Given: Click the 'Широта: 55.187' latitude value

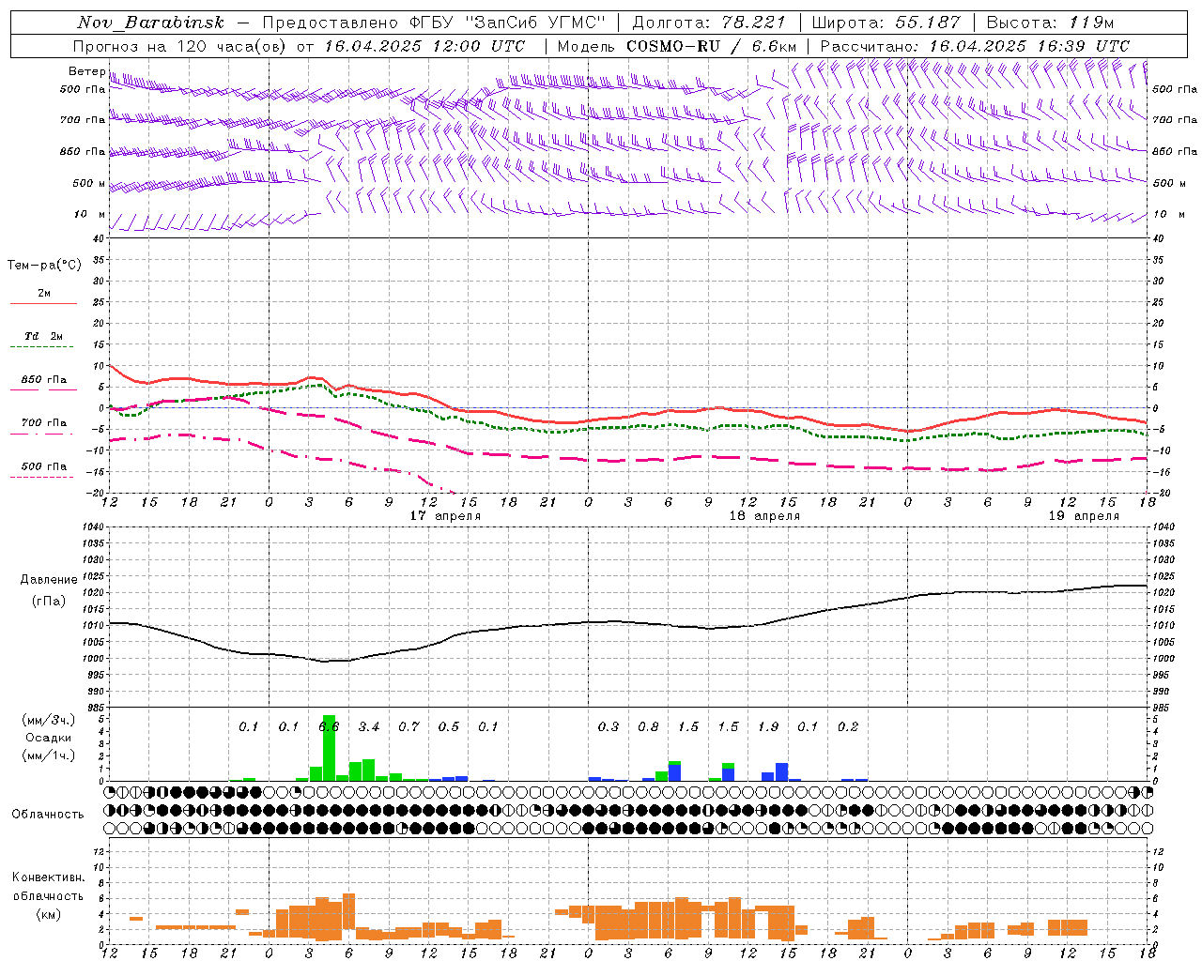Looking at the screenshot, I should [x=886, y=23].
